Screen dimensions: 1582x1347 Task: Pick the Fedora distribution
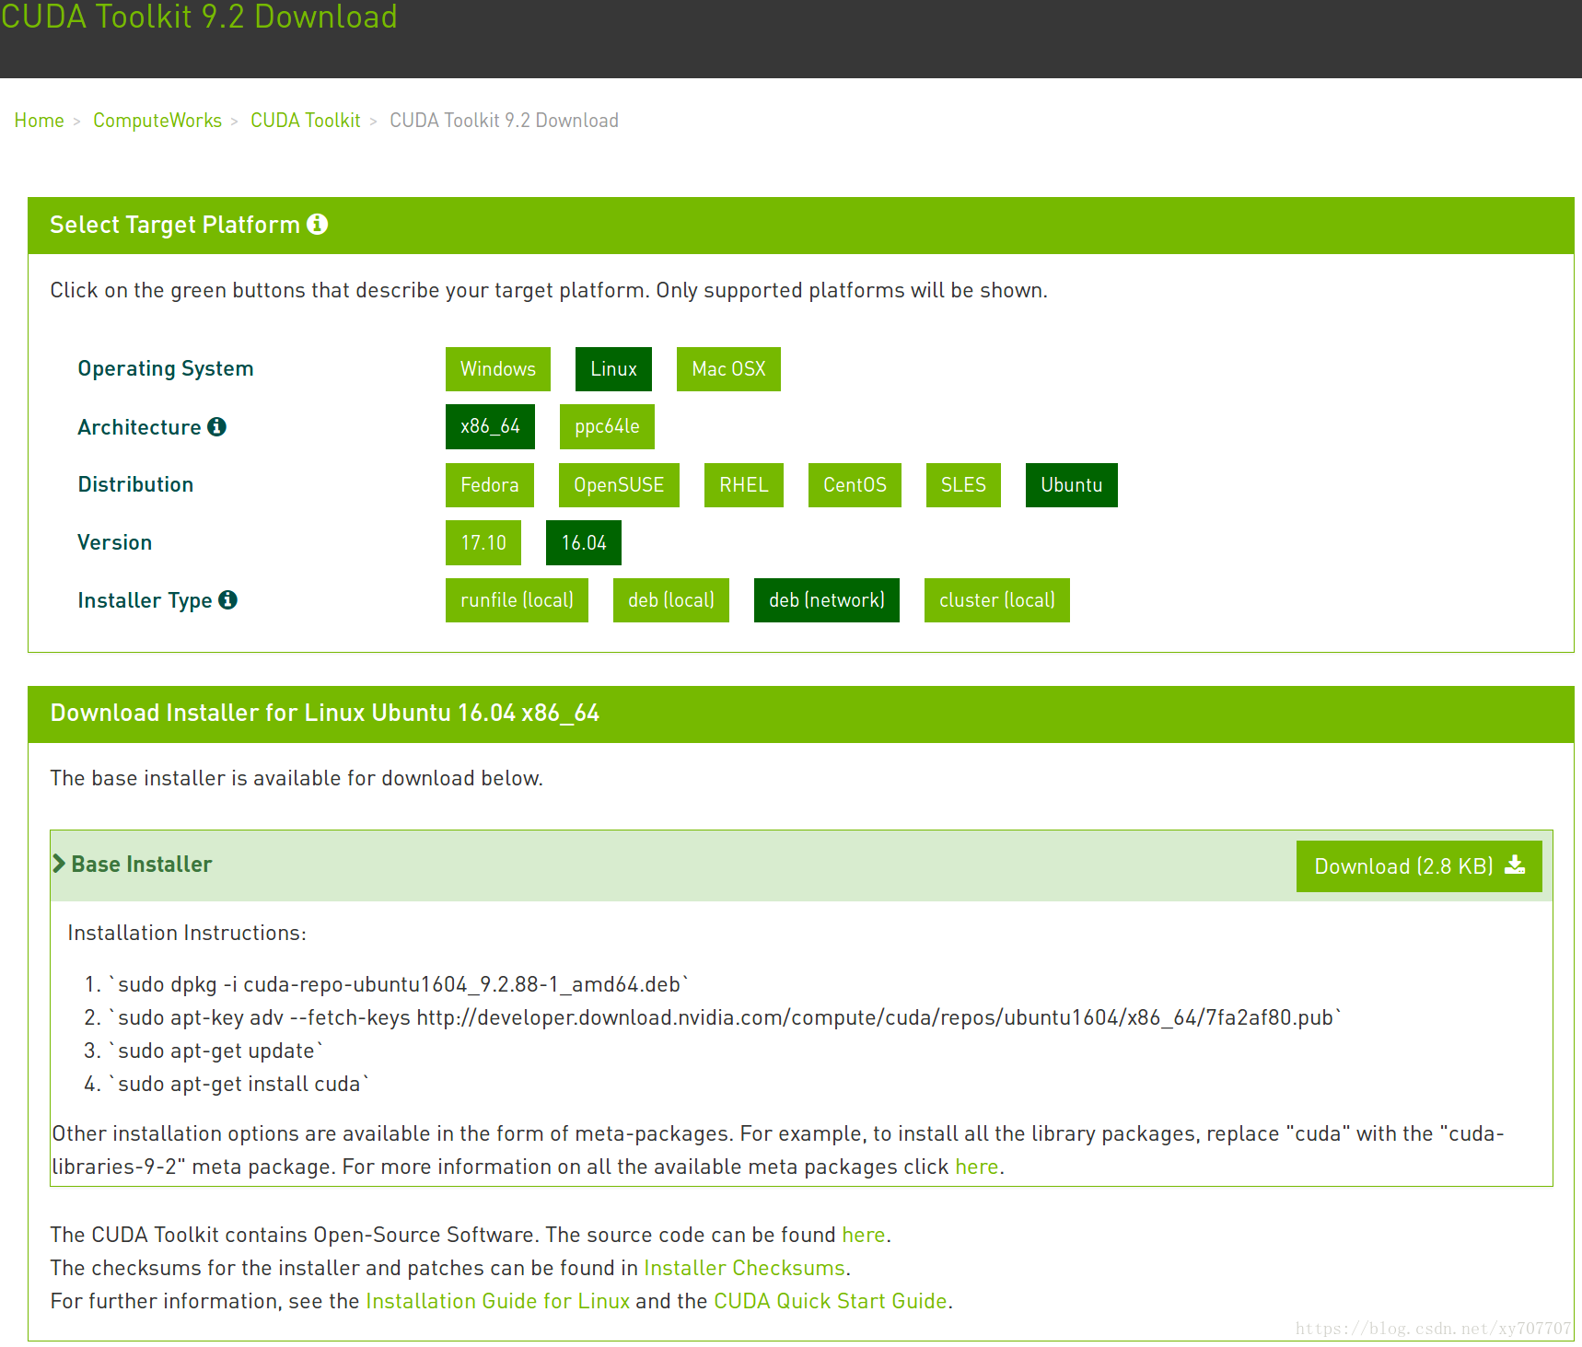coord(490,485)
